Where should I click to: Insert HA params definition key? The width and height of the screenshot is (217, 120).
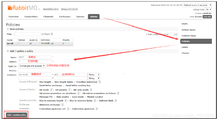tap(61, 90)
